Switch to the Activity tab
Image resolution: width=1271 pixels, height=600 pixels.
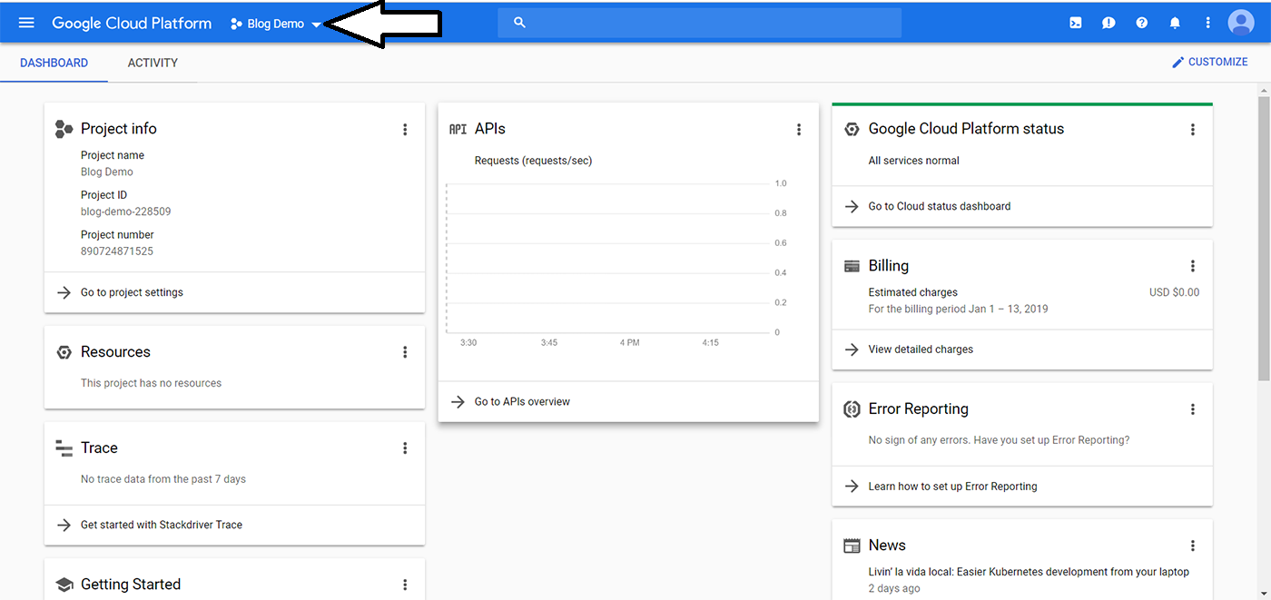tap(153, 63)
